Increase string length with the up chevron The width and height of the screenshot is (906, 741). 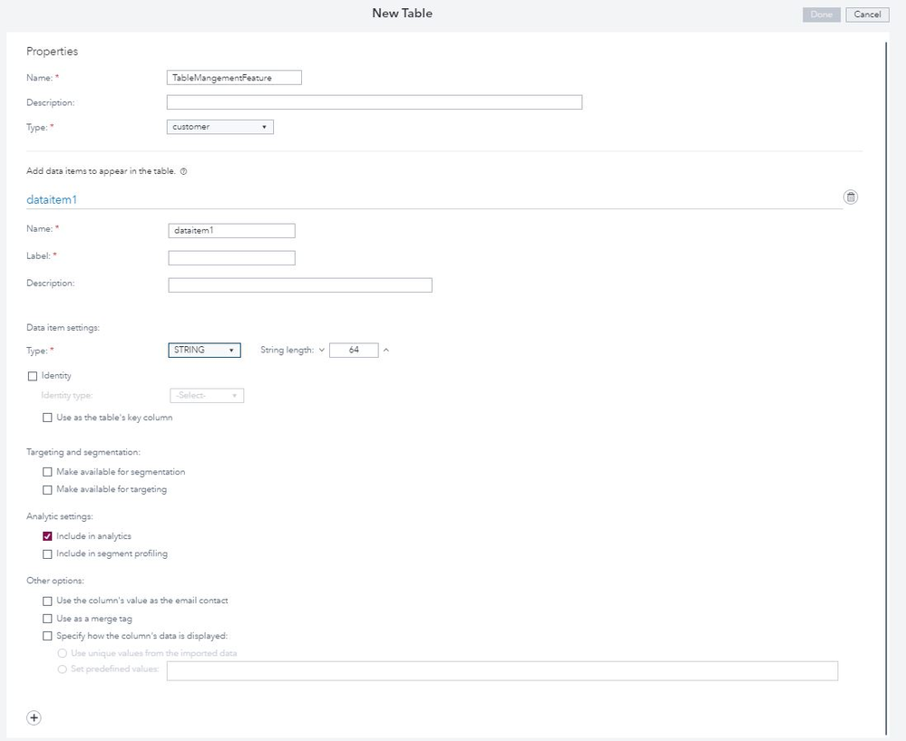(386, 350)
